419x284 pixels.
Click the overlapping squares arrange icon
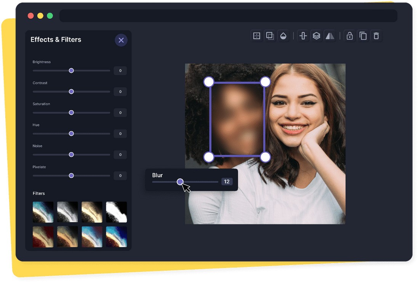270,36
